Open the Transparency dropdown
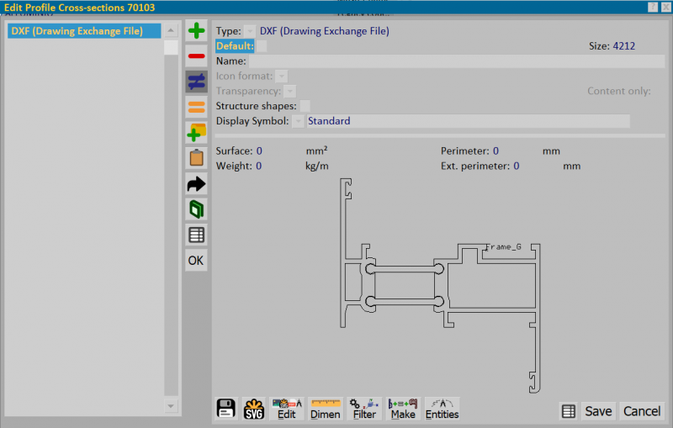Image resolution: width=673 pixels, height=428 pixels. tap(290, 92)
